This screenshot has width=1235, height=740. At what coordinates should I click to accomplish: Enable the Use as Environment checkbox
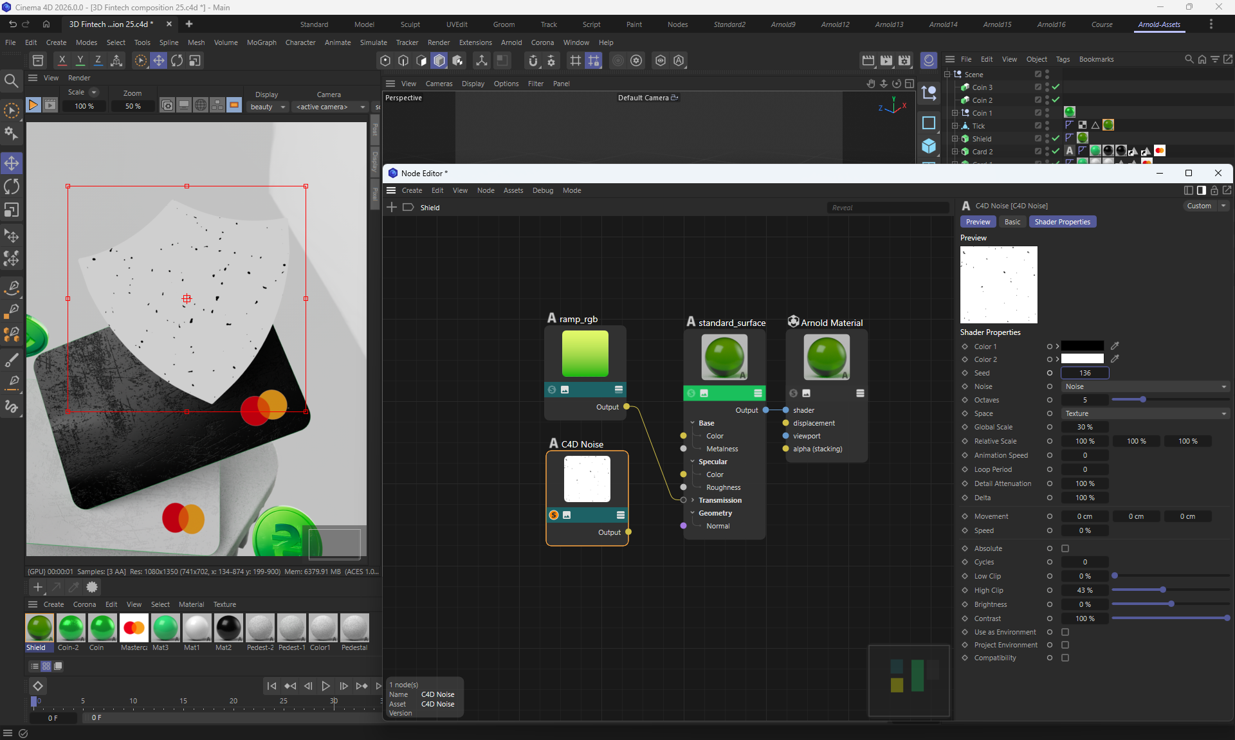(x=1065, y=632)
